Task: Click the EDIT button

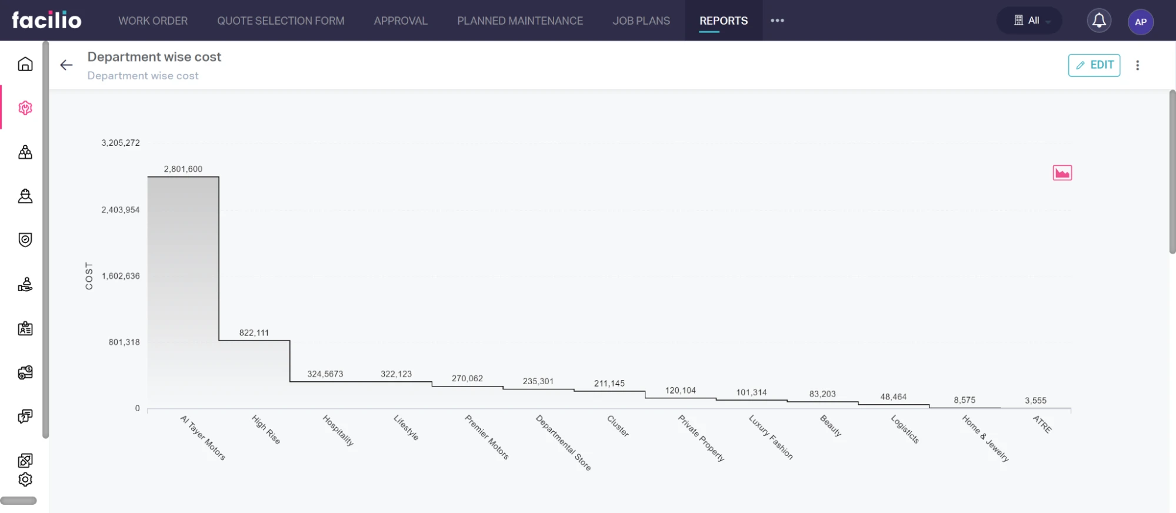Action: (1094, 65)
